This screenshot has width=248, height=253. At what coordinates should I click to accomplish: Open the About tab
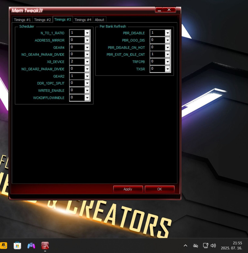pyautogui.click(x=100, y=20)
